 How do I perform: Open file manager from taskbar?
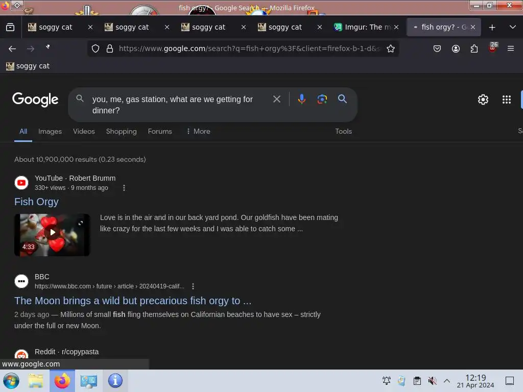(x=36, y=381)
